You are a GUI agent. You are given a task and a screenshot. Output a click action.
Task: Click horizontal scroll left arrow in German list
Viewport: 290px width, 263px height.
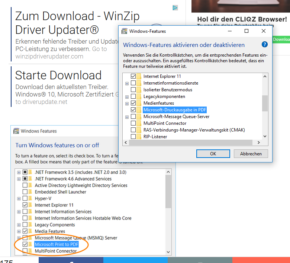pyautogui.click(x=126, y=142)
